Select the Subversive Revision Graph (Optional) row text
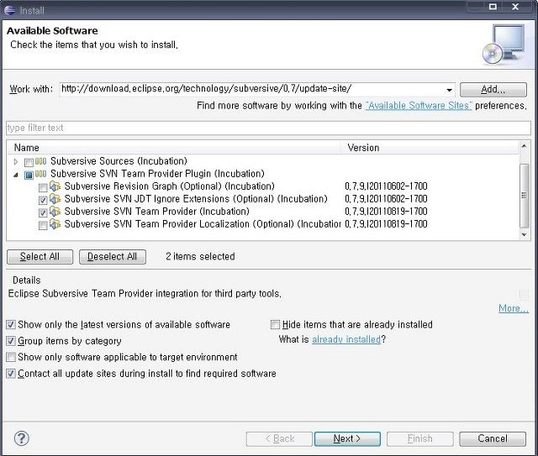The width and height of the screenshot is (538, 456). (x=170, y=186)
